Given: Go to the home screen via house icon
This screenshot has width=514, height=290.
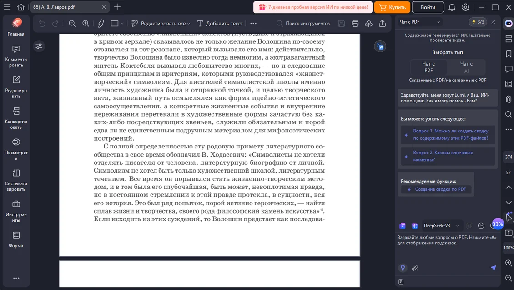Looking at the screenshot, I should [20, 7].
